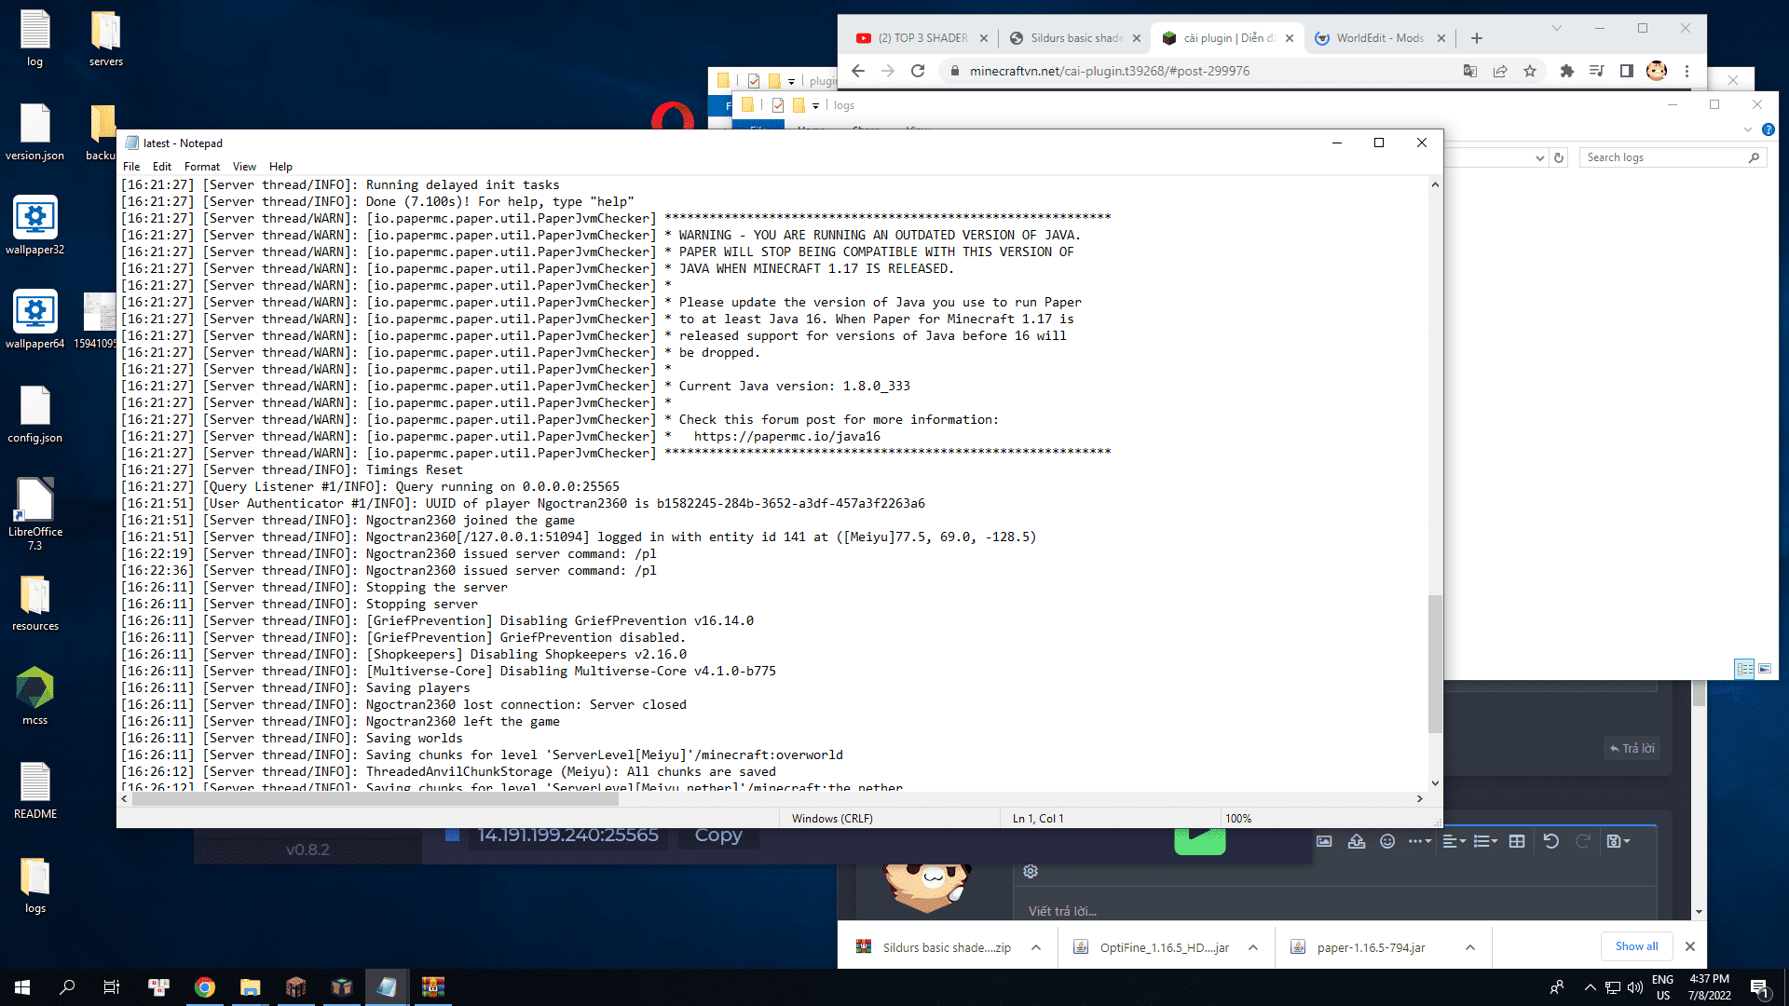Image resolution: width=1789 pixels, height=1006 pixels.
Task: Open the emoji smiley picker in editor
Action: [1387, 841]
